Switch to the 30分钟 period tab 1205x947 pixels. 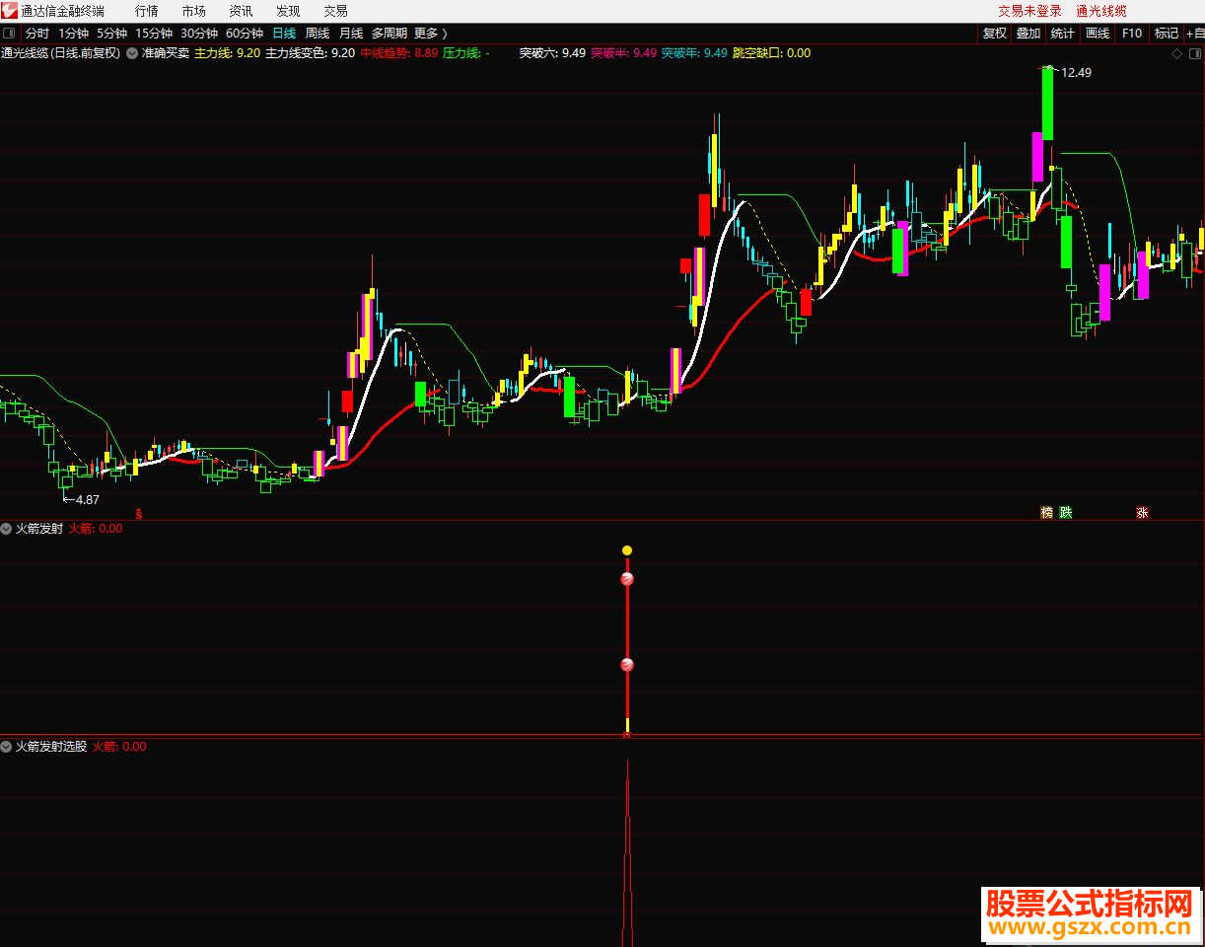(198, 34)
